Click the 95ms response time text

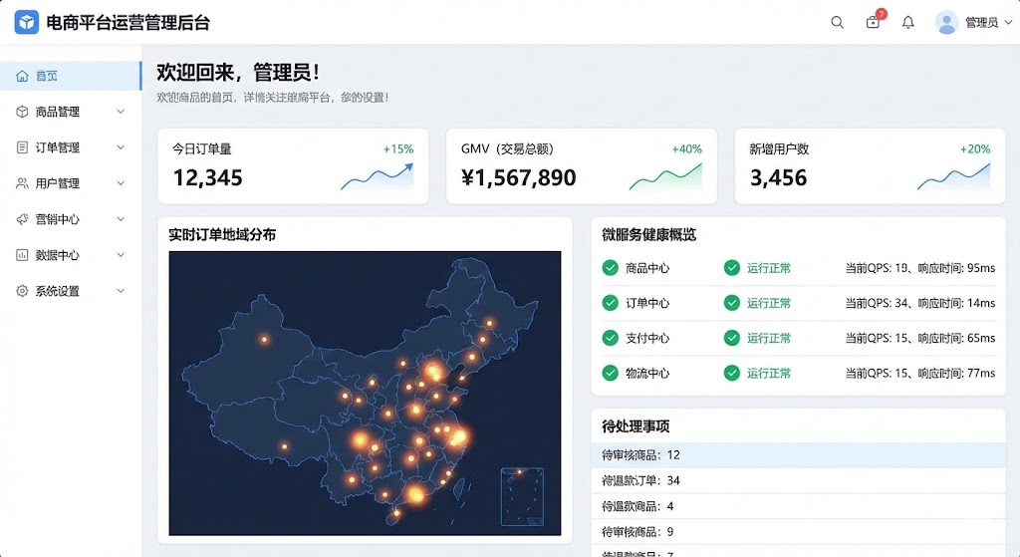point(981,267)
